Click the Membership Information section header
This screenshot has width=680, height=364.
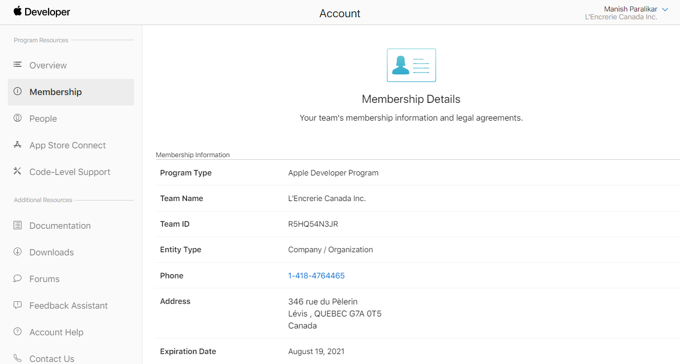click(193, 155)
